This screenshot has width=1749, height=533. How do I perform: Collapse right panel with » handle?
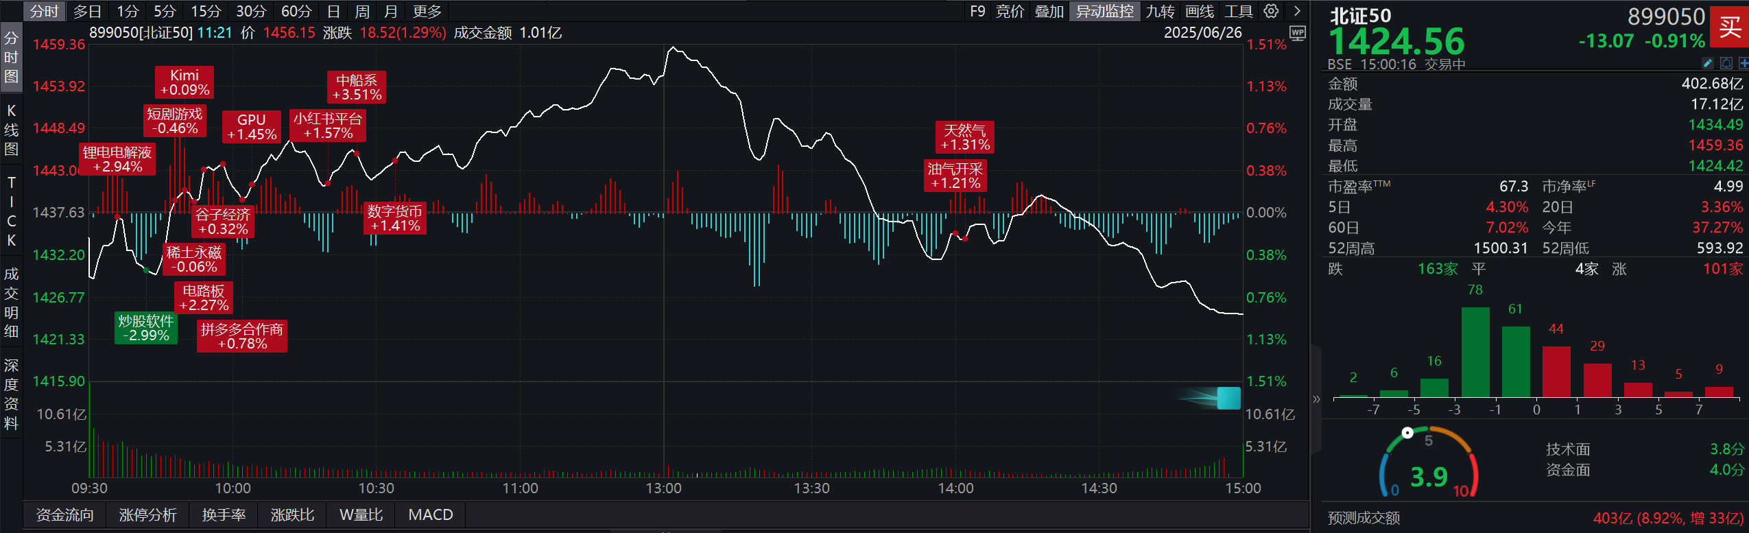click(1316, 399)
